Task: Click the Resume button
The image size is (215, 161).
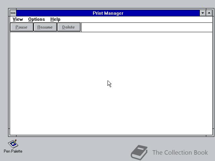Action: click(45, 27)
